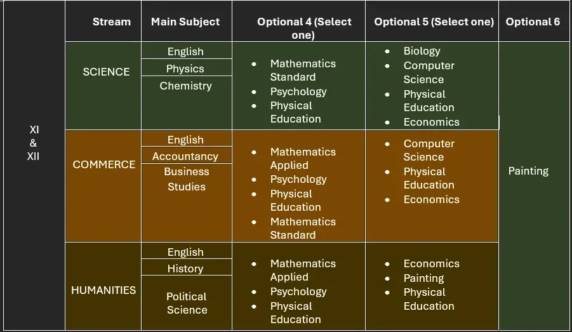Click the Optional 4 (Select one) header
Viewport: 572px width, 332px height.
(x=304, y=28)
